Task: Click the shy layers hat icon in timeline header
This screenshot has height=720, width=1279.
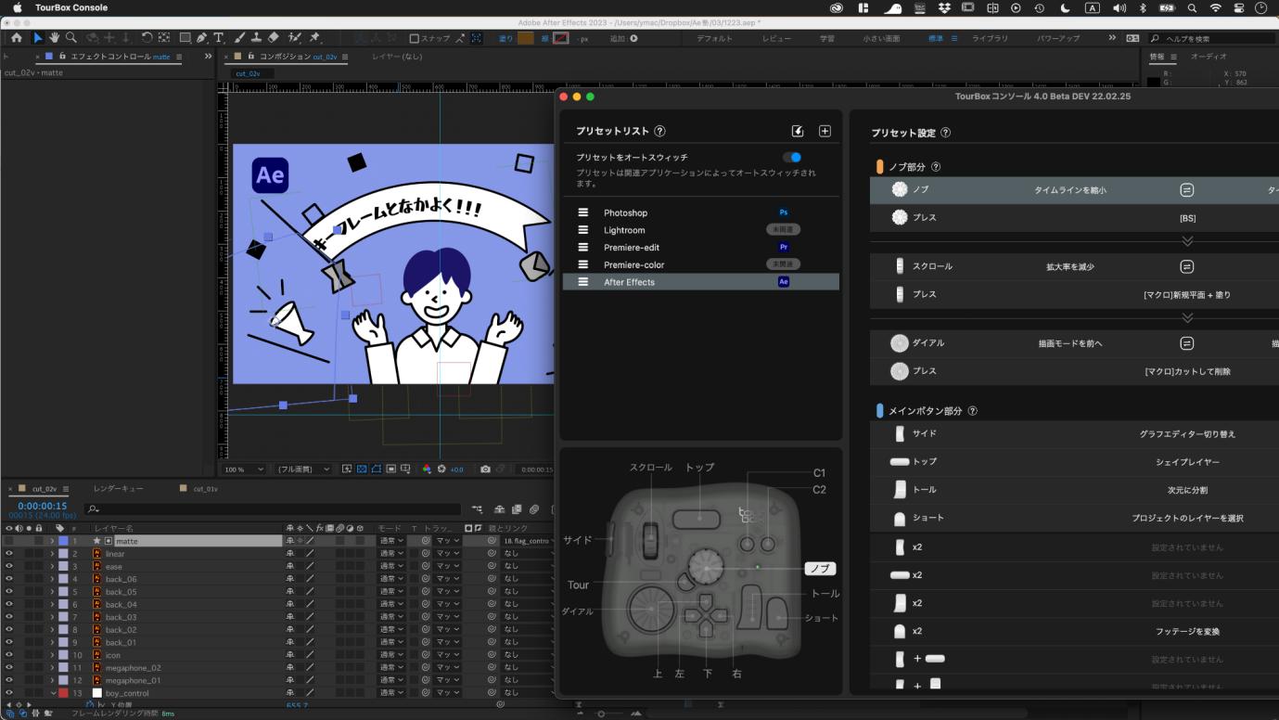Action: [x=500, y=509]
